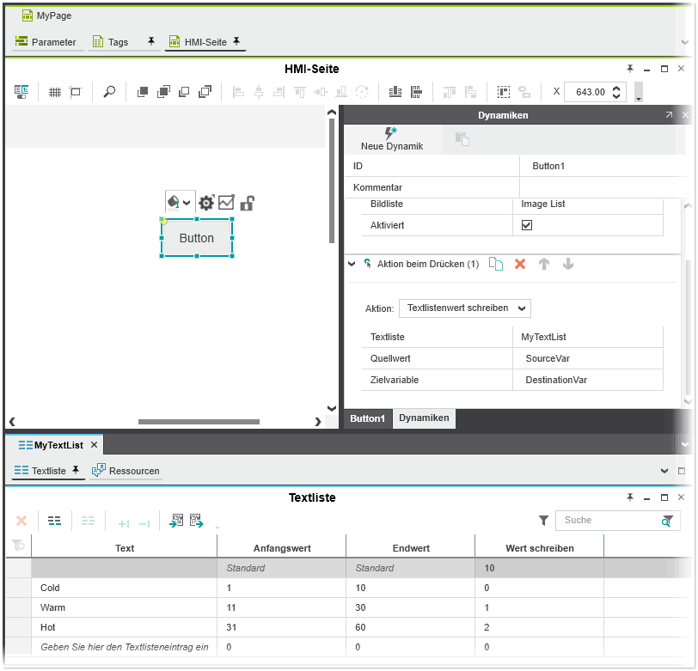Toggle pin on the Textliste tab
The width and height of the screenshot is (698, 671).
[x=76, y=471]
